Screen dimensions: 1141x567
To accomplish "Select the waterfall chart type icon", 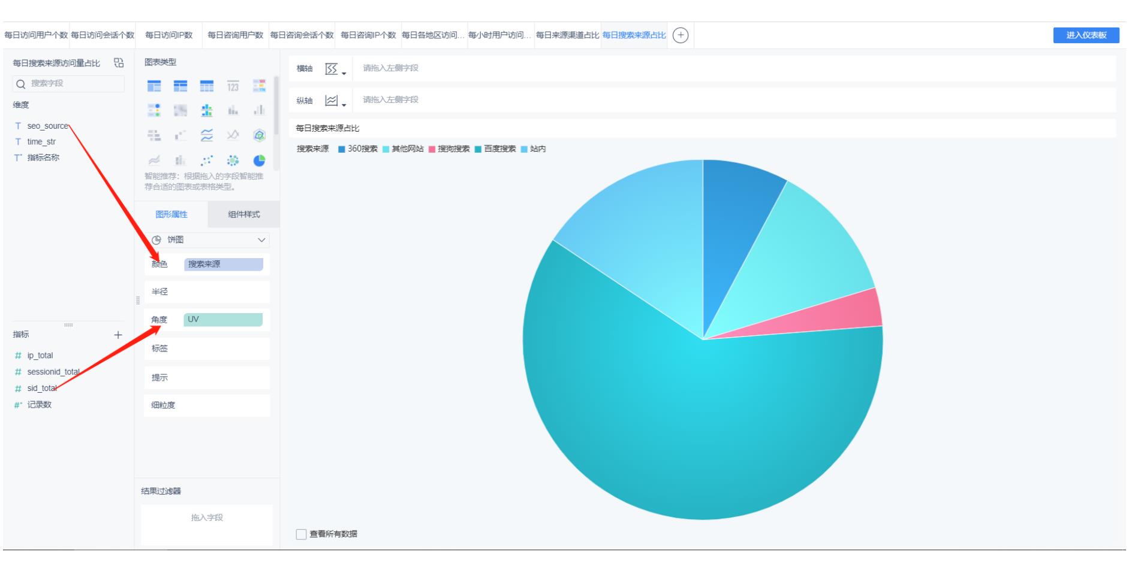I will tap(180, 136).
